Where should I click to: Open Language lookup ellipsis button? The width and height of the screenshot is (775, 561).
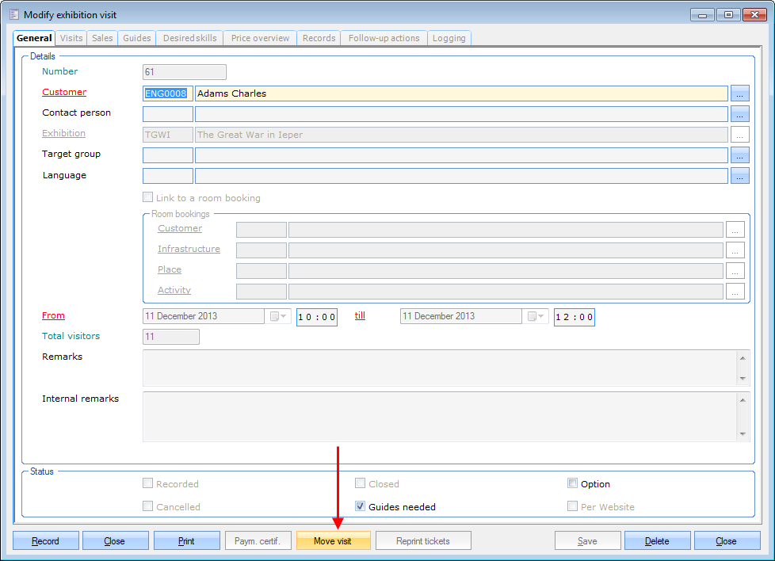[x=739, y=176]
